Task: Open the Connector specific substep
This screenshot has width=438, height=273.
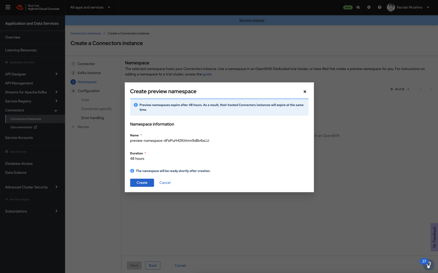Action: pos(96,109)
